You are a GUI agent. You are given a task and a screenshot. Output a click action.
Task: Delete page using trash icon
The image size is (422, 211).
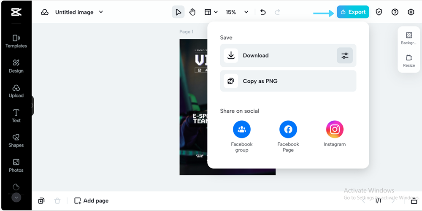[57, 200]
